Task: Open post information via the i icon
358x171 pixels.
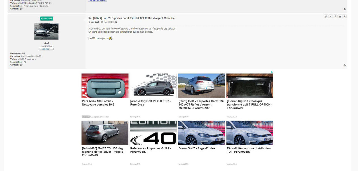Action: (345, 16)
